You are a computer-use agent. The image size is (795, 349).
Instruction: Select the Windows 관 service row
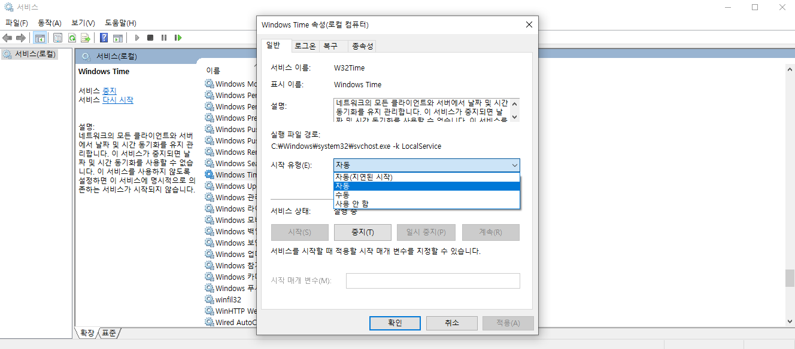230,197
